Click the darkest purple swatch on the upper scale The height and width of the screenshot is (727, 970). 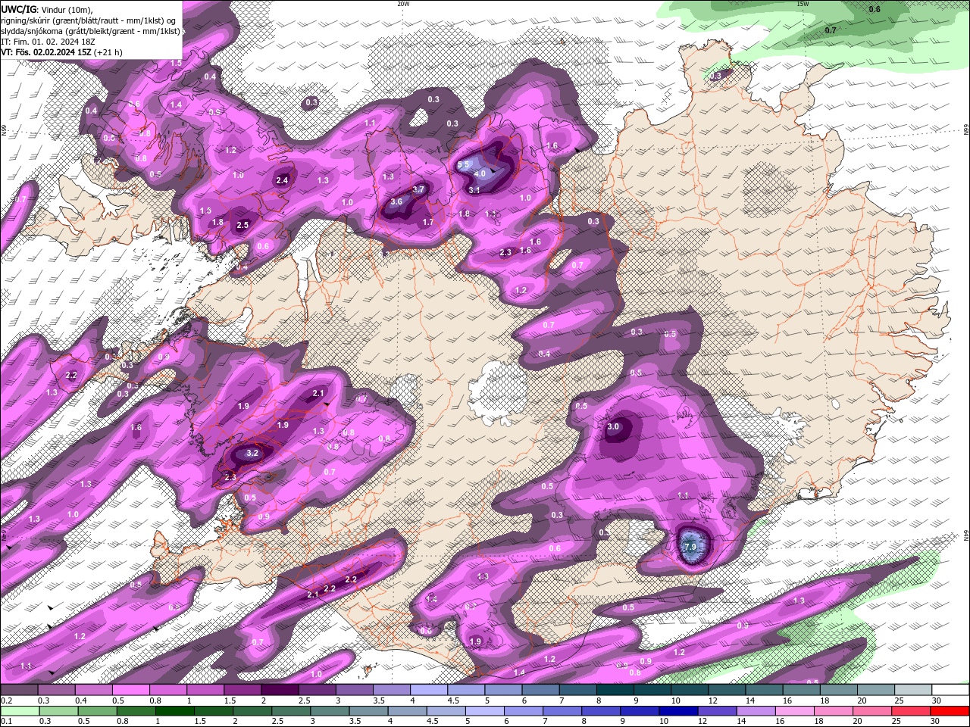[x=280, y=690]
